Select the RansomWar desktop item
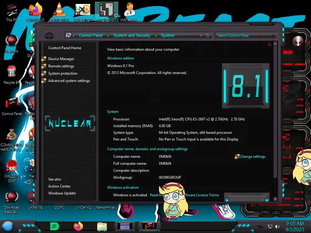Viewport: 311px width, 233px height. coord(106,208)
